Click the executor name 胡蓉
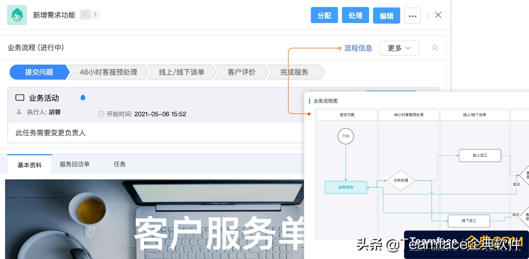Screen dimensions: 529x259 pyautogui.click(x=55, y=112)
